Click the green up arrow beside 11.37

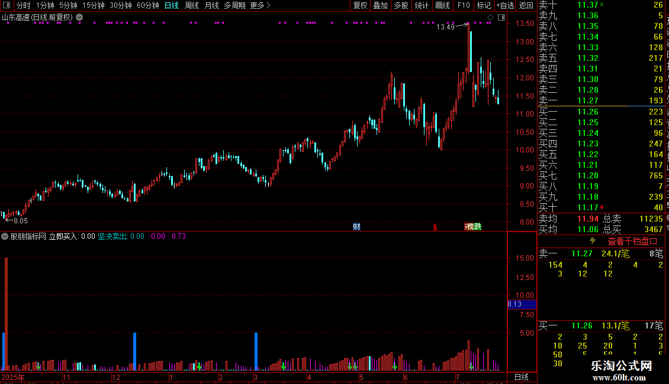point(602,4)
